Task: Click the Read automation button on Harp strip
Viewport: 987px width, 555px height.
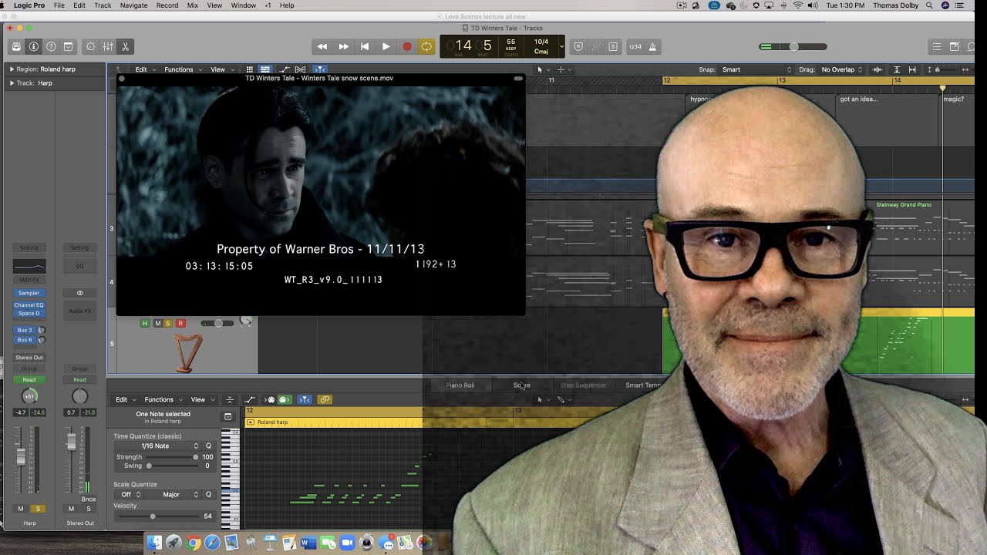Action: pos(29,379)
